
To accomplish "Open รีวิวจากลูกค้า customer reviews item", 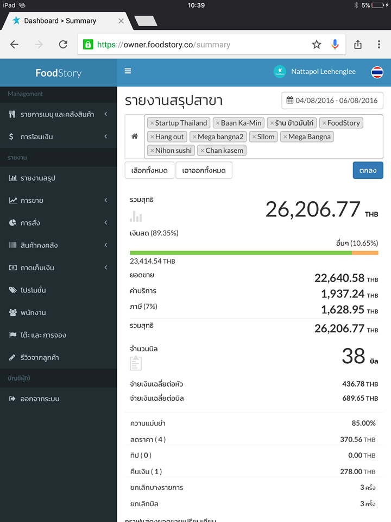I will click(58, 358).
